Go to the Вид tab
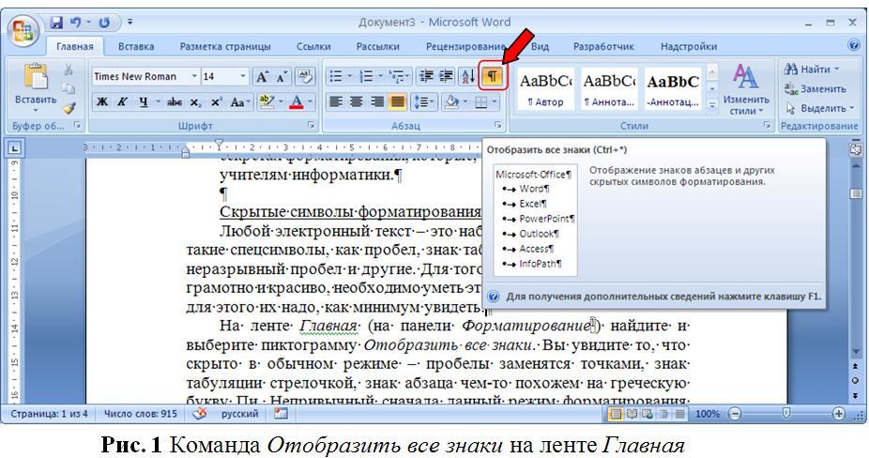The image size is (869, 458). point(540,47)
